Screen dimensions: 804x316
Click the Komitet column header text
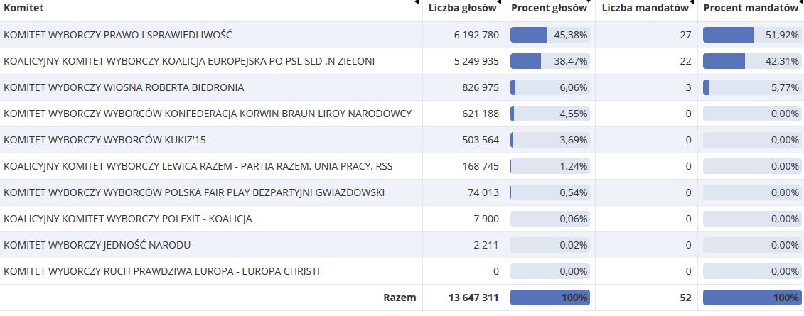point(23,9)
